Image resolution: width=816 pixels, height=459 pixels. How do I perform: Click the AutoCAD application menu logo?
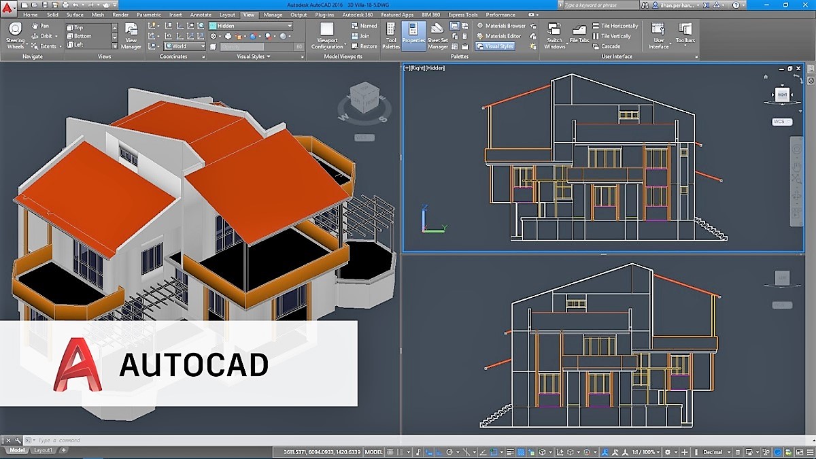point(9,9)
